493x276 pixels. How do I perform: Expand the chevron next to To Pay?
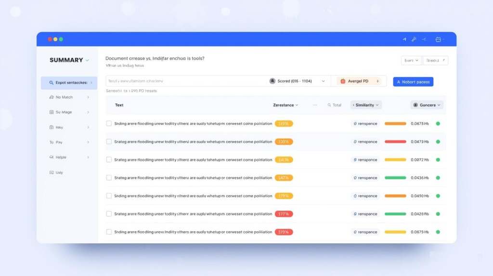[88, 142]
